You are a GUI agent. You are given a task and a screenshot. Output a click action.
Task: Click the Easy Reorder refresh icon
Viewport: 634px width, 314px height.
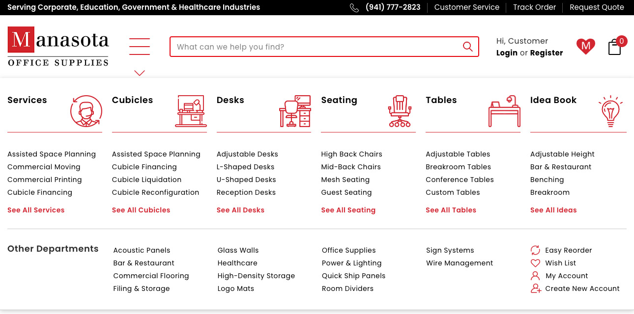pyautogui.click(x=535, y=250)
